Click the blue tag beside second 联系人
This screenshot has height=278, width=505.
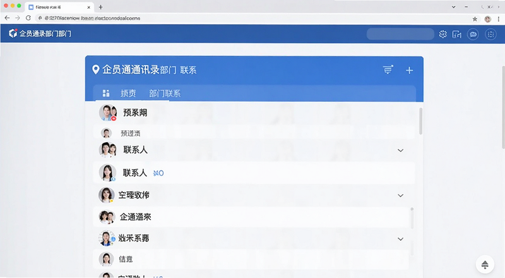158,173
